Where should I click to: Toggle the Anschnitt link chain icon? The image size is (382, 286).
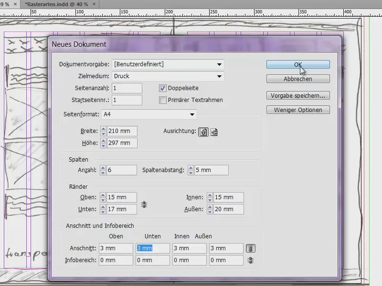250,248
